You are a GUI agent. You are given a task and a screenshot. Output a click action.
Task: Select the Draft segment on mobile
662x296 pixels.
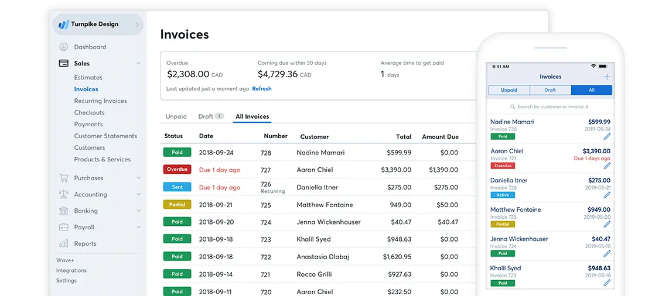[x=550, y=90]
